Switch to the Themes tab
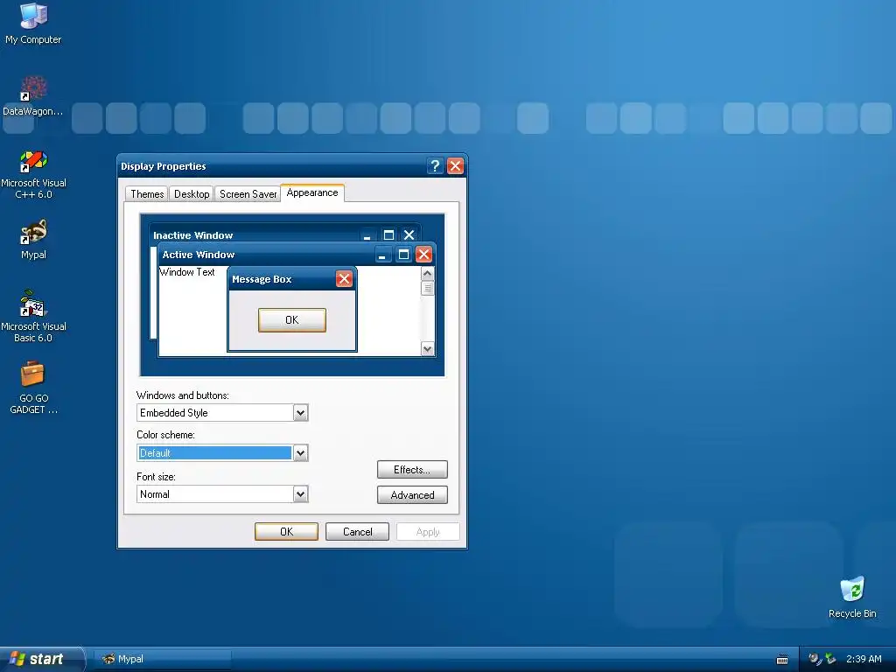The width and height of the screenshot is (896, 672). point(147,193)
